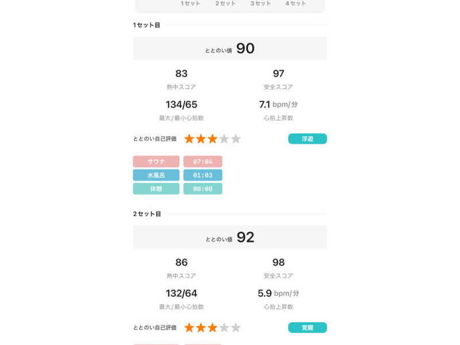Viewport: 460px width, 345px height.
Task: Select the fifth gray star in 1セット目
Action: coord(236,139)
